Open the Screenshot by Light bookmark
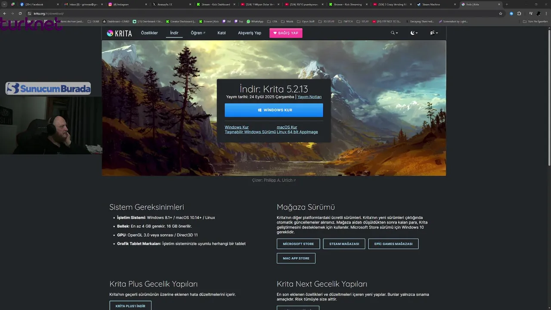 coord(453,21)
